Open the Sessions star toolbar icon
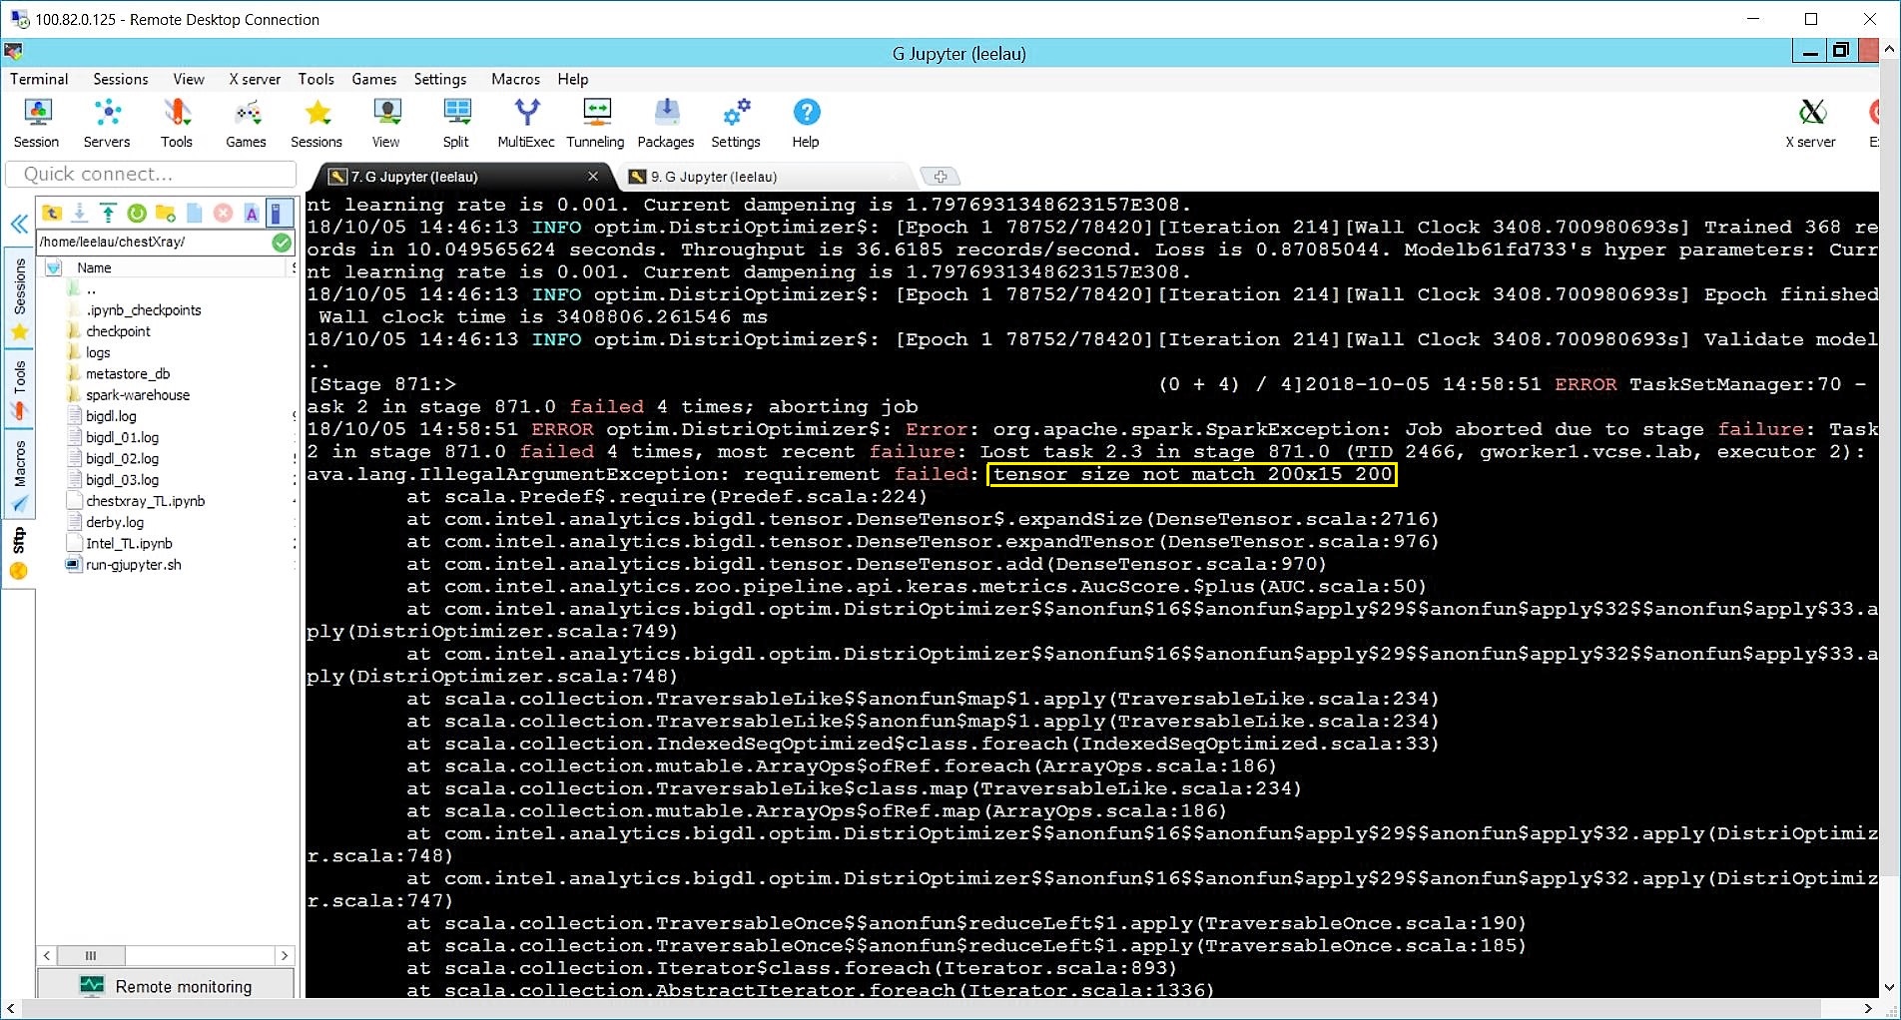Screen dimensions: 1901x1020 point(317,124)
